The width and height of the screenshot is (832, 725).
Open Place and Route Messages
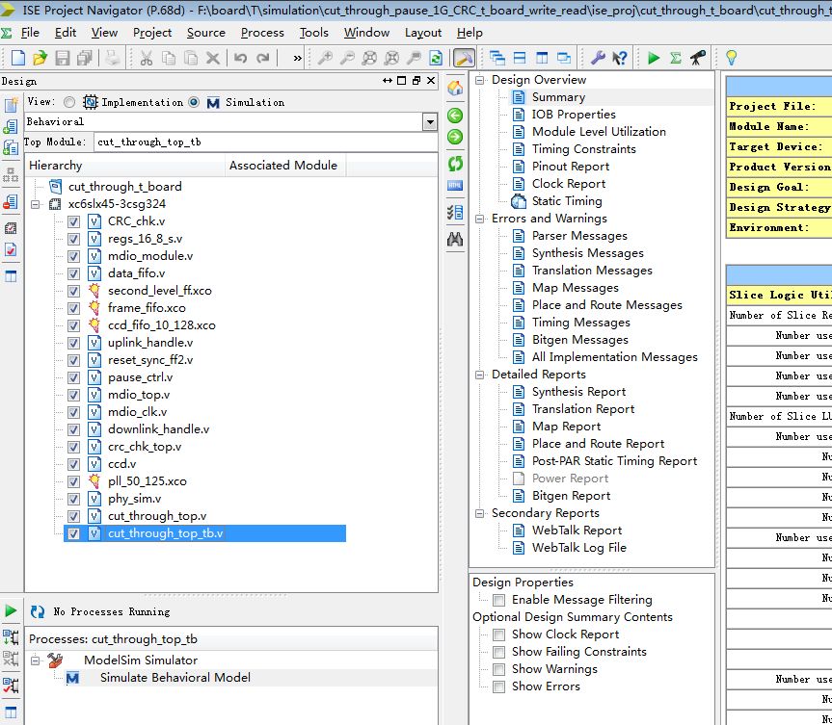point(607,305)
